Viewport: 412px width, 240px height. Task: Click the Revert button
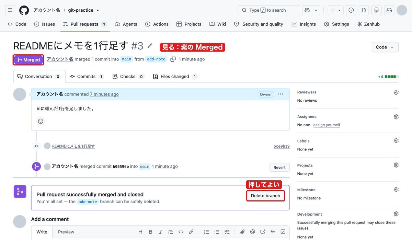click(279, 168)
